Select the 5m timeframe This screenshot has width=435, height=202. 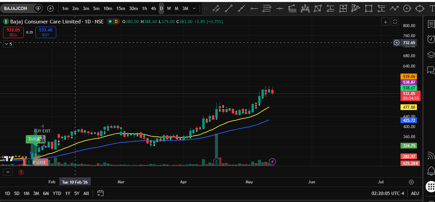click(96, 8)
